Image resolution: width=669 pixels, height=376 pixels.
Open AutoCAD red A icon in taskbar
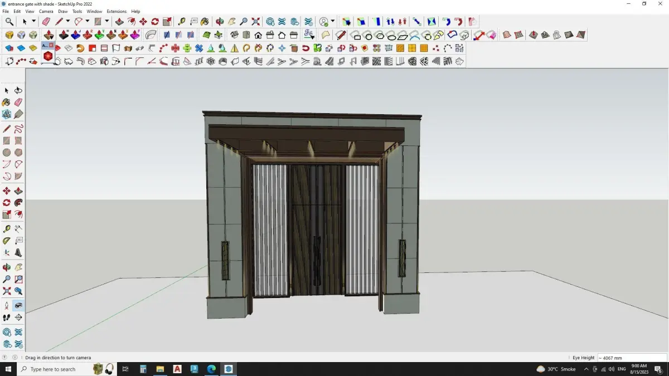pyautogui.click(x=177, y=369)
